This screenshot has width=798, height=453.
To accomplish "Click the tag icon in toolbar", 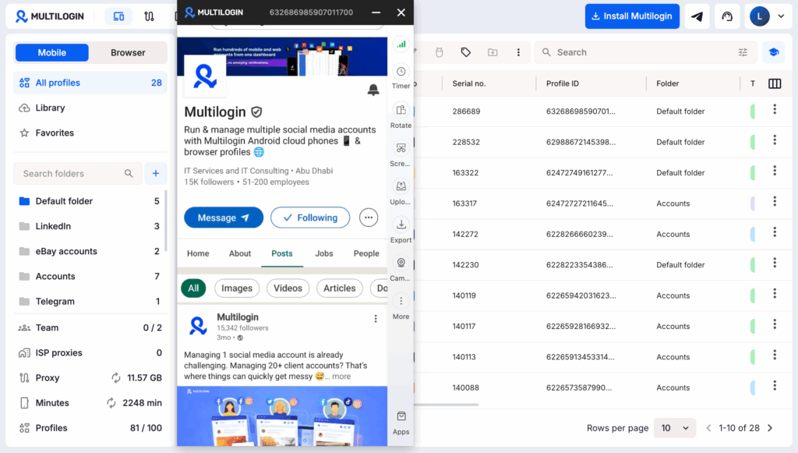I will click(466, 52).
